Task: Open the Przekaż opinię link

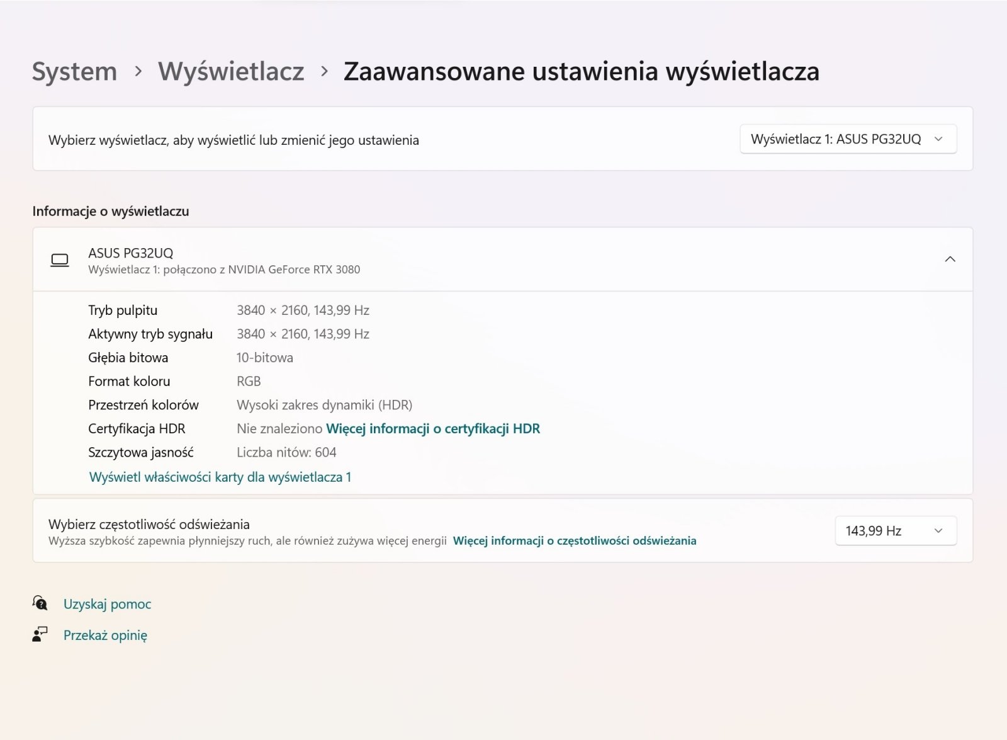Action: coord(105,635)
